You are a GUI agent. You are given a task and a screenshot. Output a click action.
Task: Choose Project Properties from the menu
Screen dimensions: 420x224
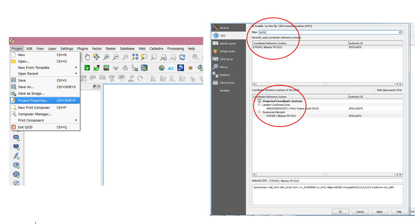point(45,100)
